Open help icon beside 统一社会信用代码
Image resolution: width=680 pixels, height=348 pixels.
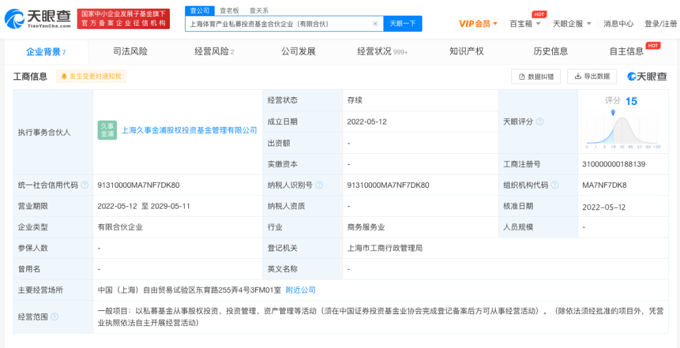(84, 185)
